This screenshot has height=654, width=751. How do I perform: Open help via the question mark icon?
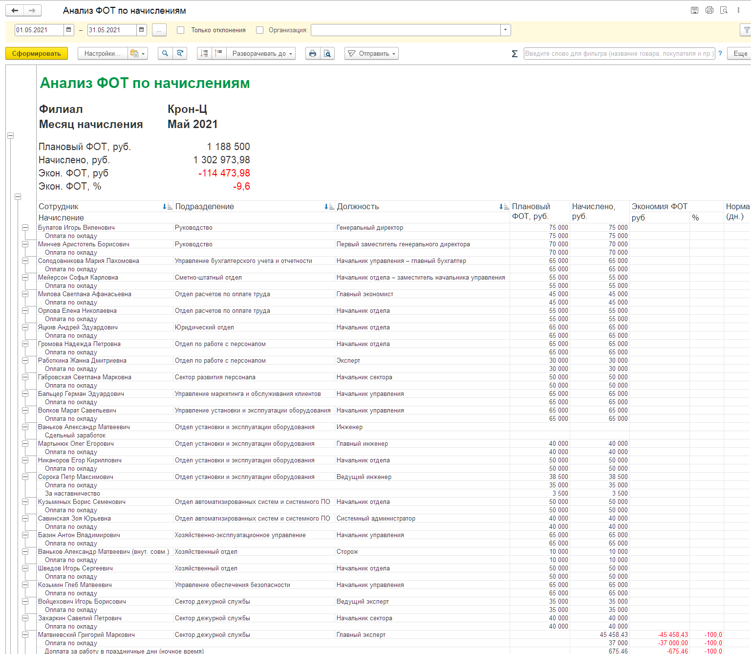pyautogui.click(x=720, y=53)
